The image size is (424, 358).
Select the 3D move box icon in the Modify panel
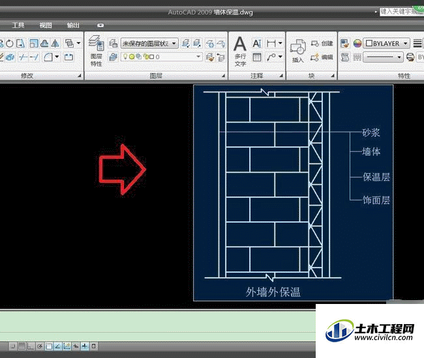[10, 57]
